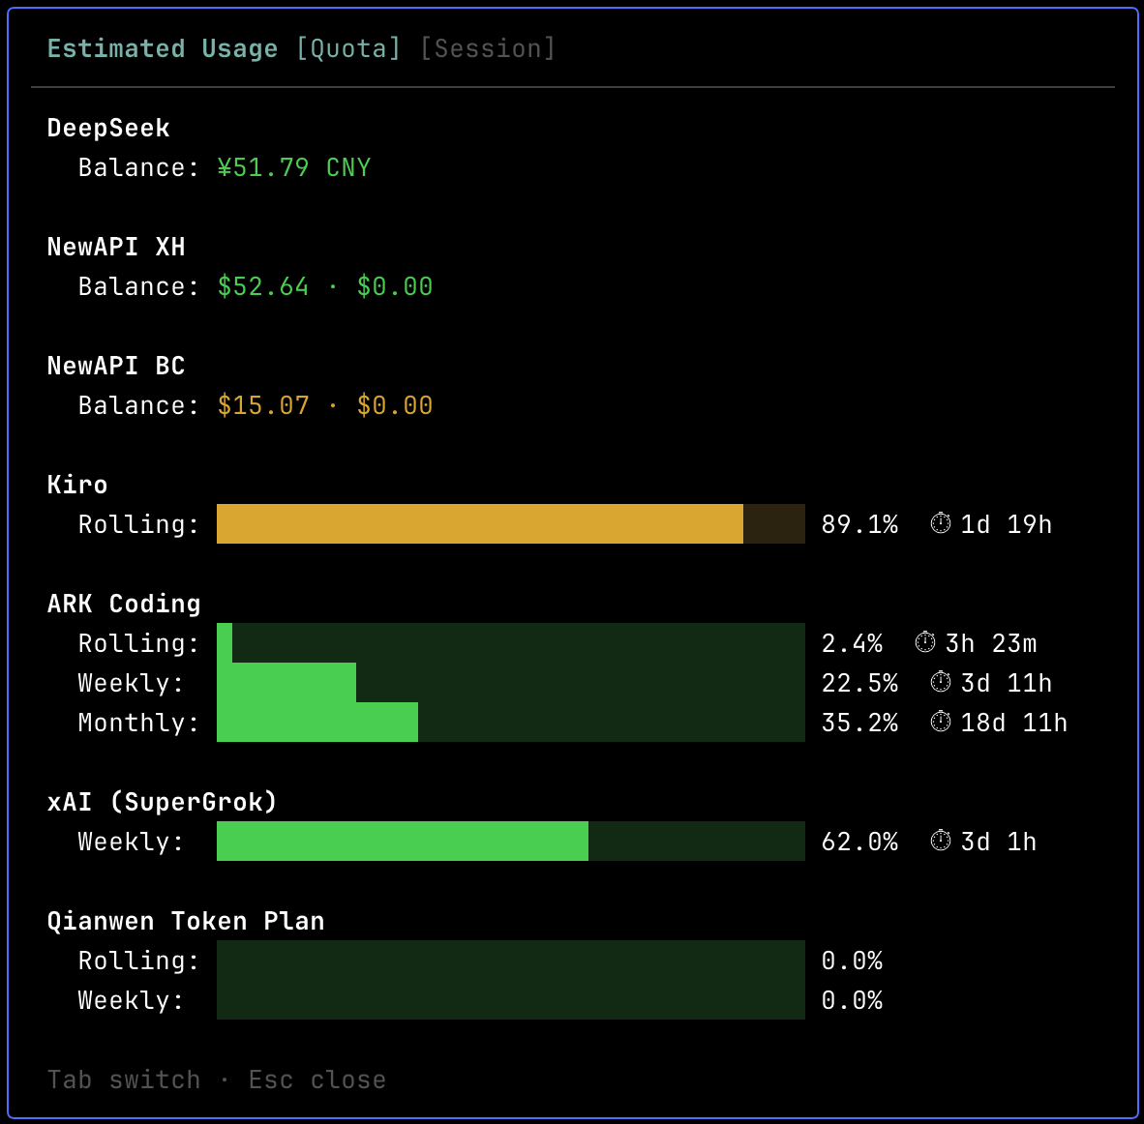Click the 89.1% Kiro usage value
Viewport: 1144px width, 1124px height.
tap(859, 524)
